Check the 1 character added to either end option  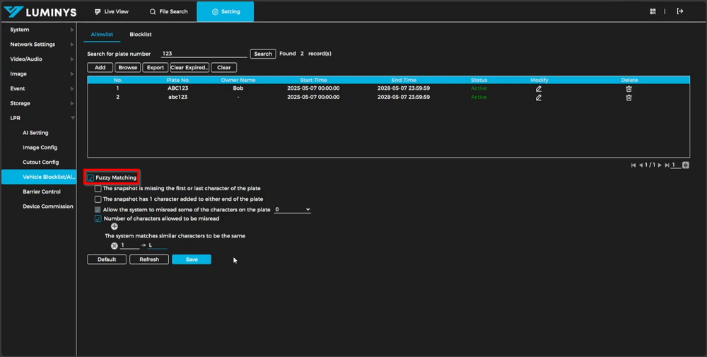click(x=98, y=199)
